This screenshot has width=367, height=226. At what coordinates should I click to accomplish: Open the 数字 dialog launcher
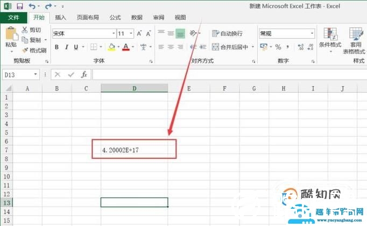(313, 61)
